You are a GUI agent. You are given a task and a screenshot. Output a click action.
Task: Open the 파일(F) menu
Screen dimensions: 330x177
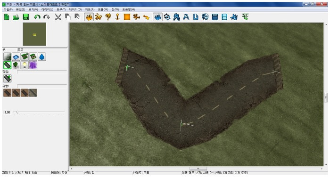click(x=8, y=9)
